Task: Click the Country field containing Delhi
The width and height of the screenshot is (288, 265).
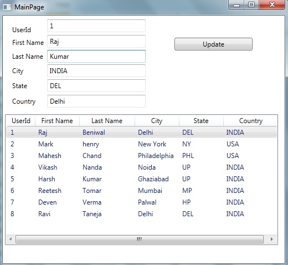Action: tap(96, 101)
